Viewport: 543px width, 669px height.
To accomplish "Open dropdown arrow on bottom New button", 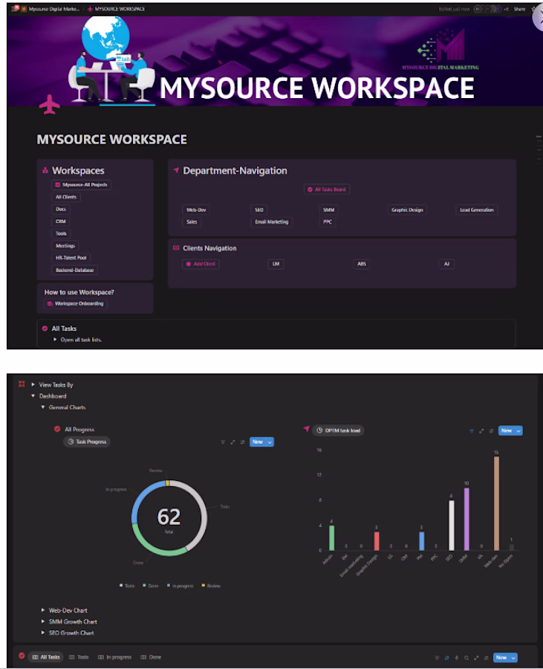I will click(513, 658).
